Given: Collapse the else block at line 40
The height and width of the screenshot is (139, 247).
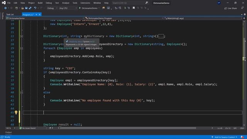Looking at the screenshot, I should click(x=22, y=93).
